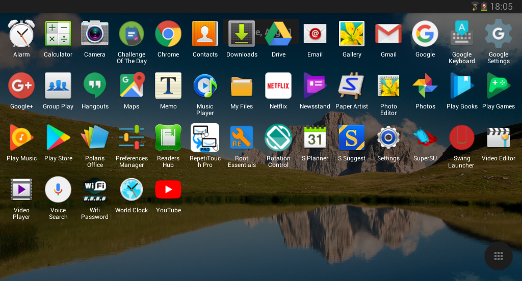Tap the battery status icon
522x281 pixels.
pos(484,6)
